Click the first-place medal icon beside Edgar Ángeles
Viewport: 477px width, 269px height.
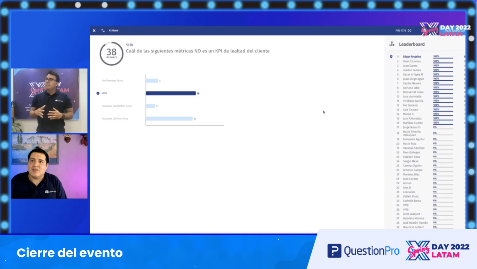pyautogui.click(x=392, y=57)
